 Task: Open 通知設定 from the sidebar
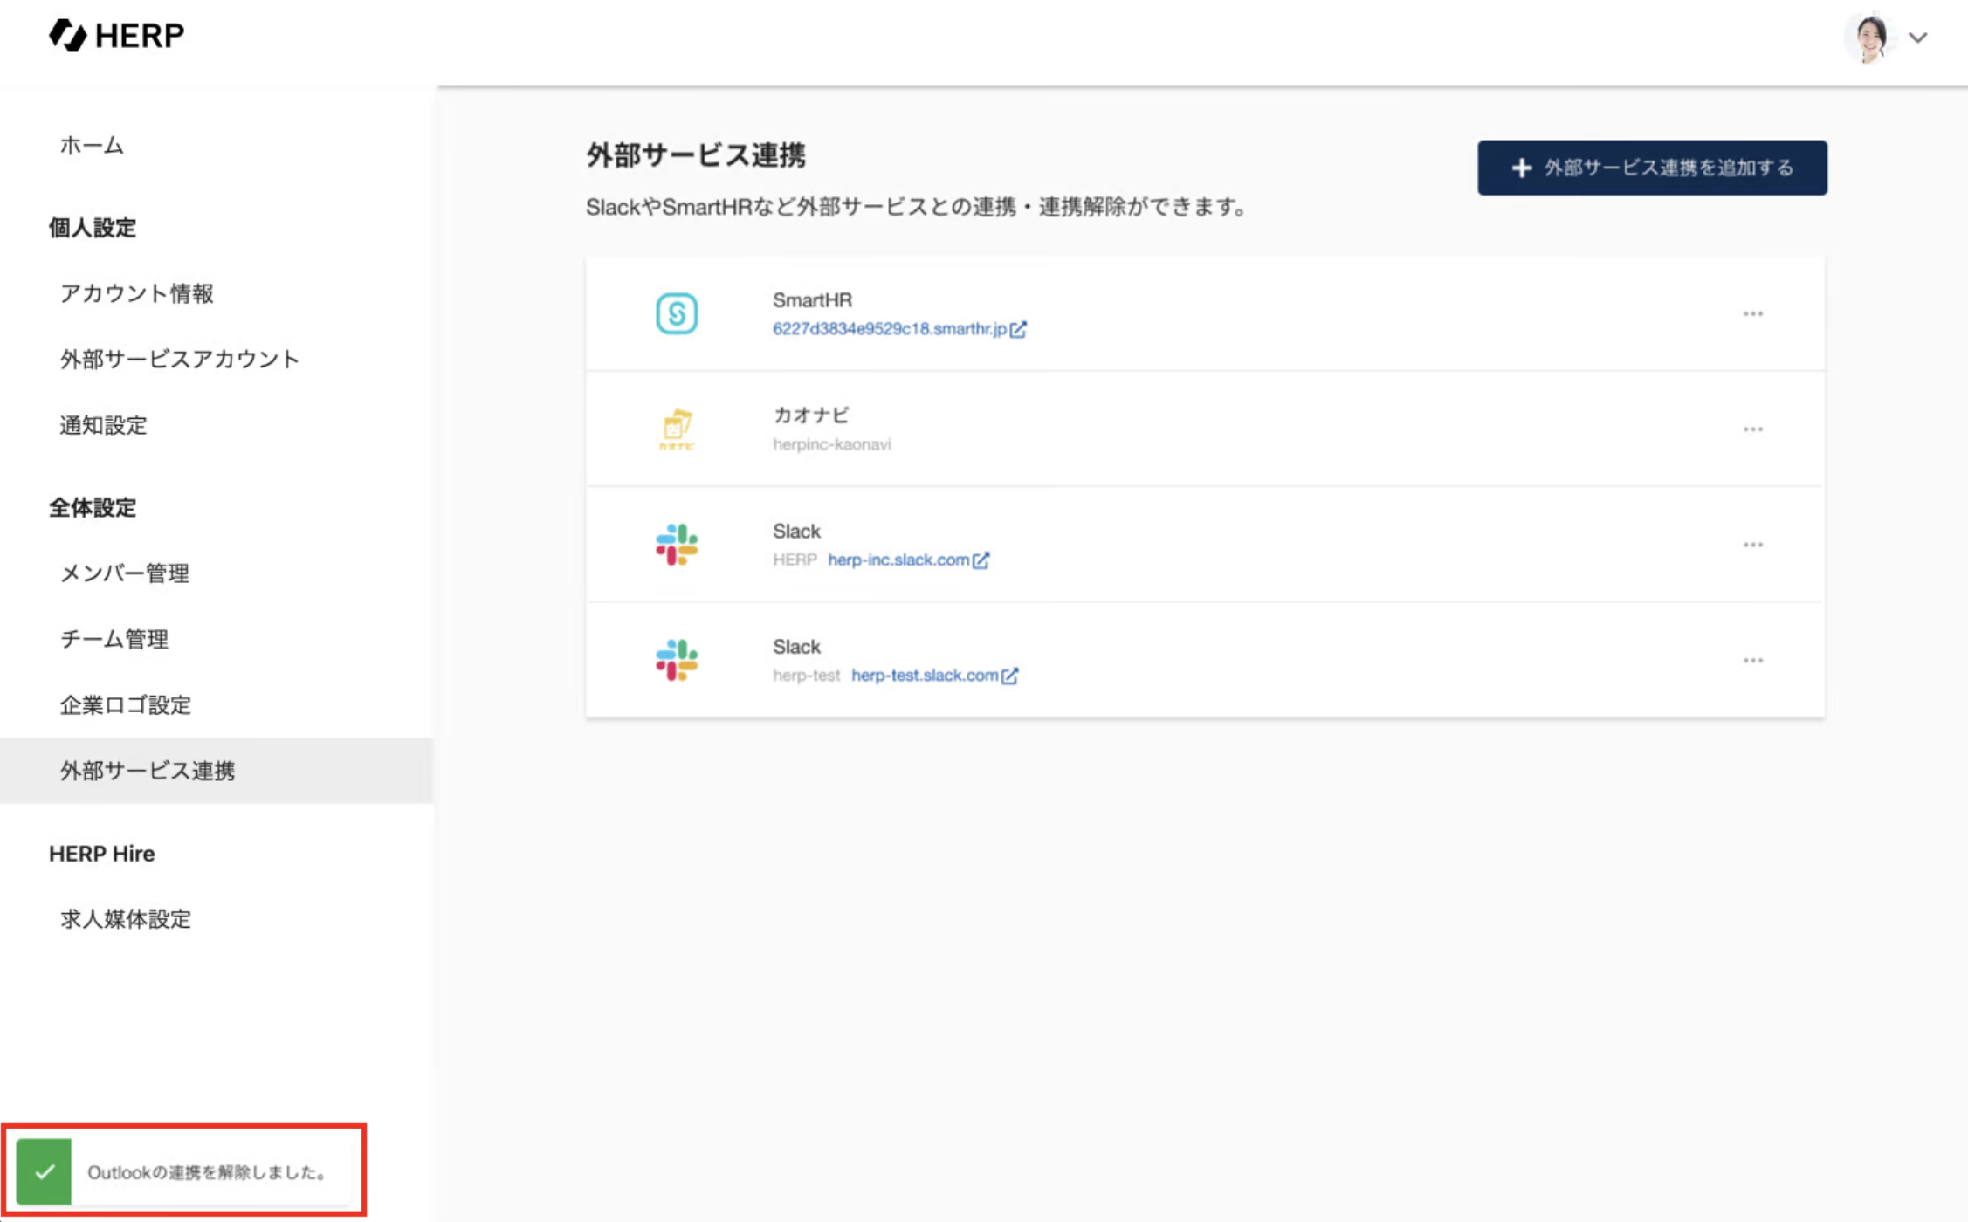click(103, 425)
